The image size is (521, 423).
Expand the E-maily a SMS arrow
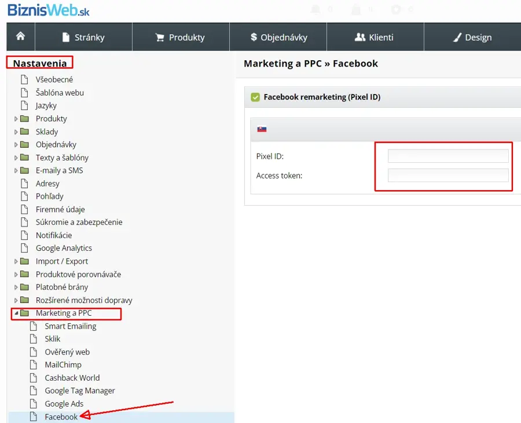coord(16,170)
